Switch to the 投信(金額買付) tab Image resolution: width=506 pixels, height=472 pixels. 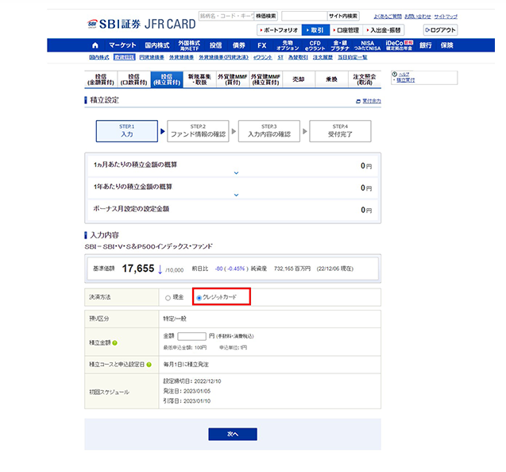pyautogui.click(x=100, y=79)
